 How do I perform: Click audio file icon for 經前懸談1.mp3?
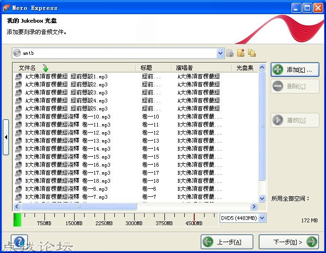point(19,76)
